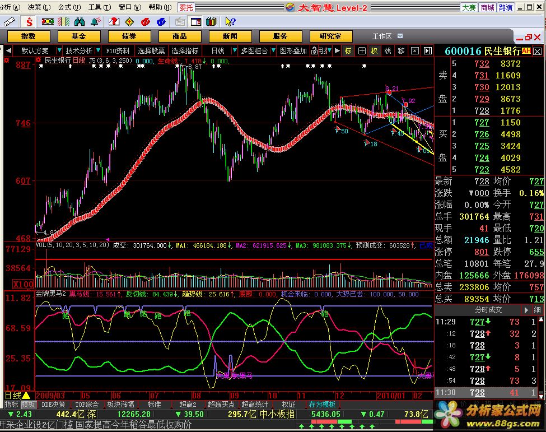Image resolution: width=546 pixels, height=432 pixels.
Task: Select the DDE决策 bottom tab
Action: [x=53, y=405]
